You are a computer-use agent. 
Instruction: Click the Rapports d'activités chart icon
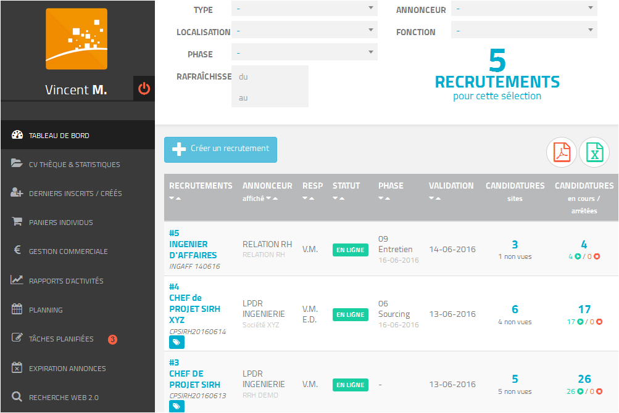[17, 280]
